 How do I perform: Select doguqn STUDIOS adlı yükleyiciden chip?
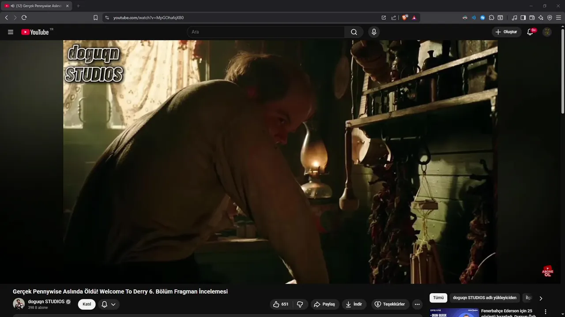[485, 298]
